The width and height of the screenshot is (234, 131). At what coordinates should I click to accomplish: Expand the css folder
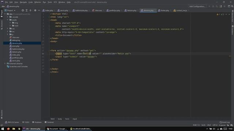pos(8,28)
